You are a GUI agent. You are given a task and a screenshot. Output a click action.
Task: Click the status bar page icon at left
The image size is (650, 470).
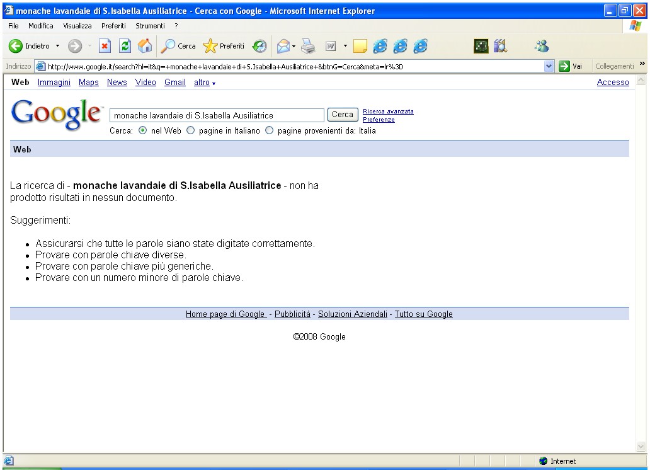coord(9,461)
